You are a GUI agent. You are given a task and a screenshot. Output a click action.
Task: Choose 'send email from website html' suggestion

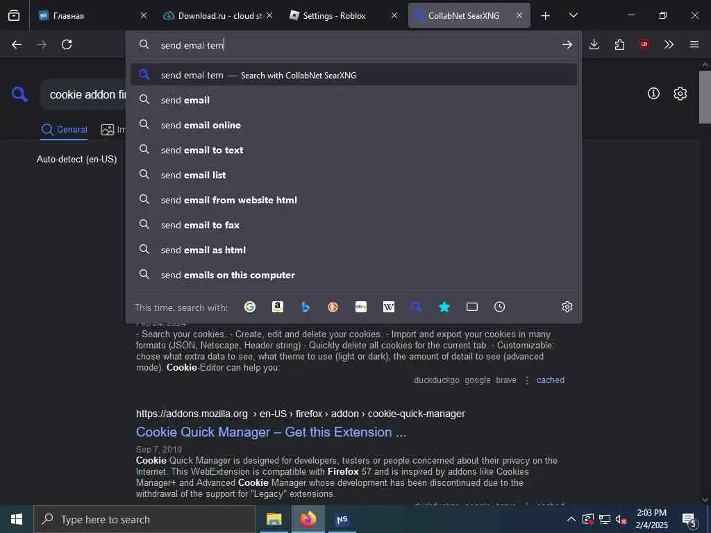click(x=353, y=199)
